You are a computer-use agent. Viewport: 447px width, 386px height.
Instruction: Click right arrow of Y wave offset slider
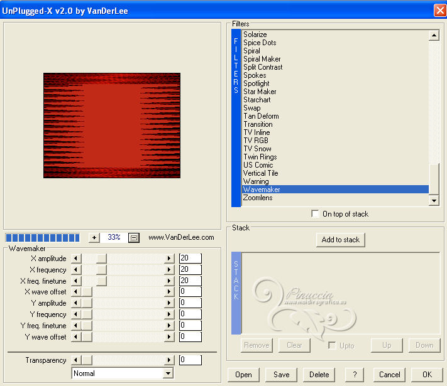point(169,337)
